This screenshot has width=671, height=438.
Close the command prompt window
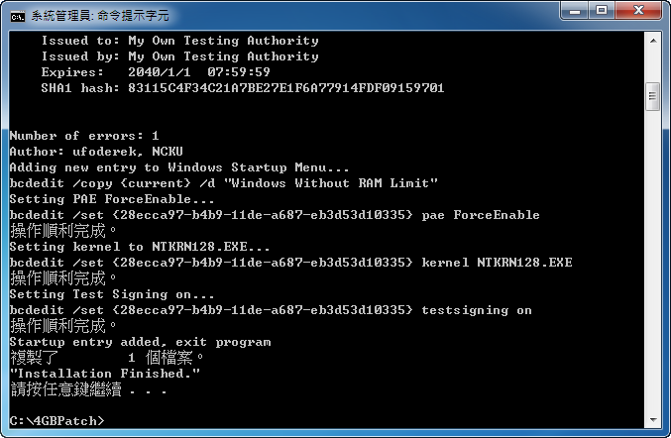[638, 11]
